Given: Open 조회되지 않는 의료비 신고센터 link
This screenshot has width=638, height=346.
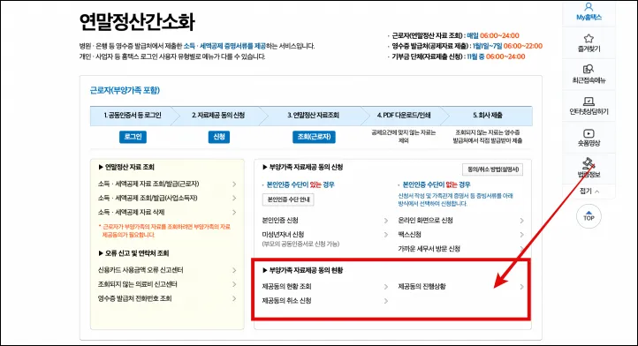Looking at the screenshot, I should [137, 284].
